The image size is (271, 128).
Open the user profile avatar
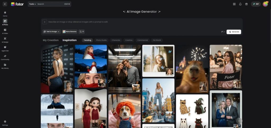[265, 4]
